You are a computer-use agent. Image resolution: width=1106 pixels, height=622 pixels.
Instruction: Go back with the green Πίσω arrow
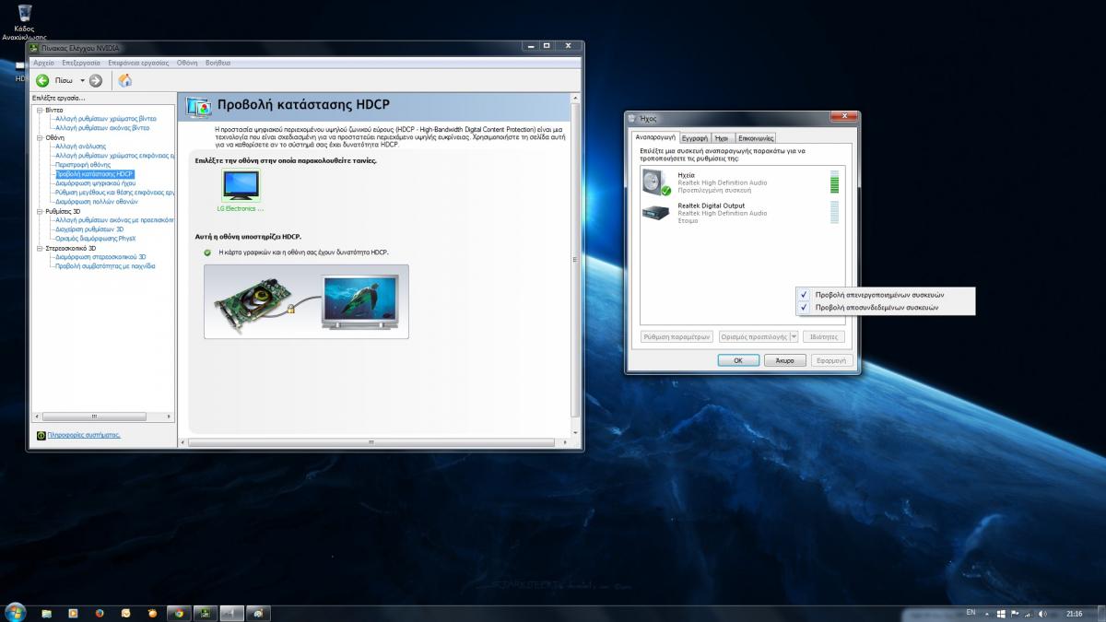pyautogui.click(x=42, y=80)
